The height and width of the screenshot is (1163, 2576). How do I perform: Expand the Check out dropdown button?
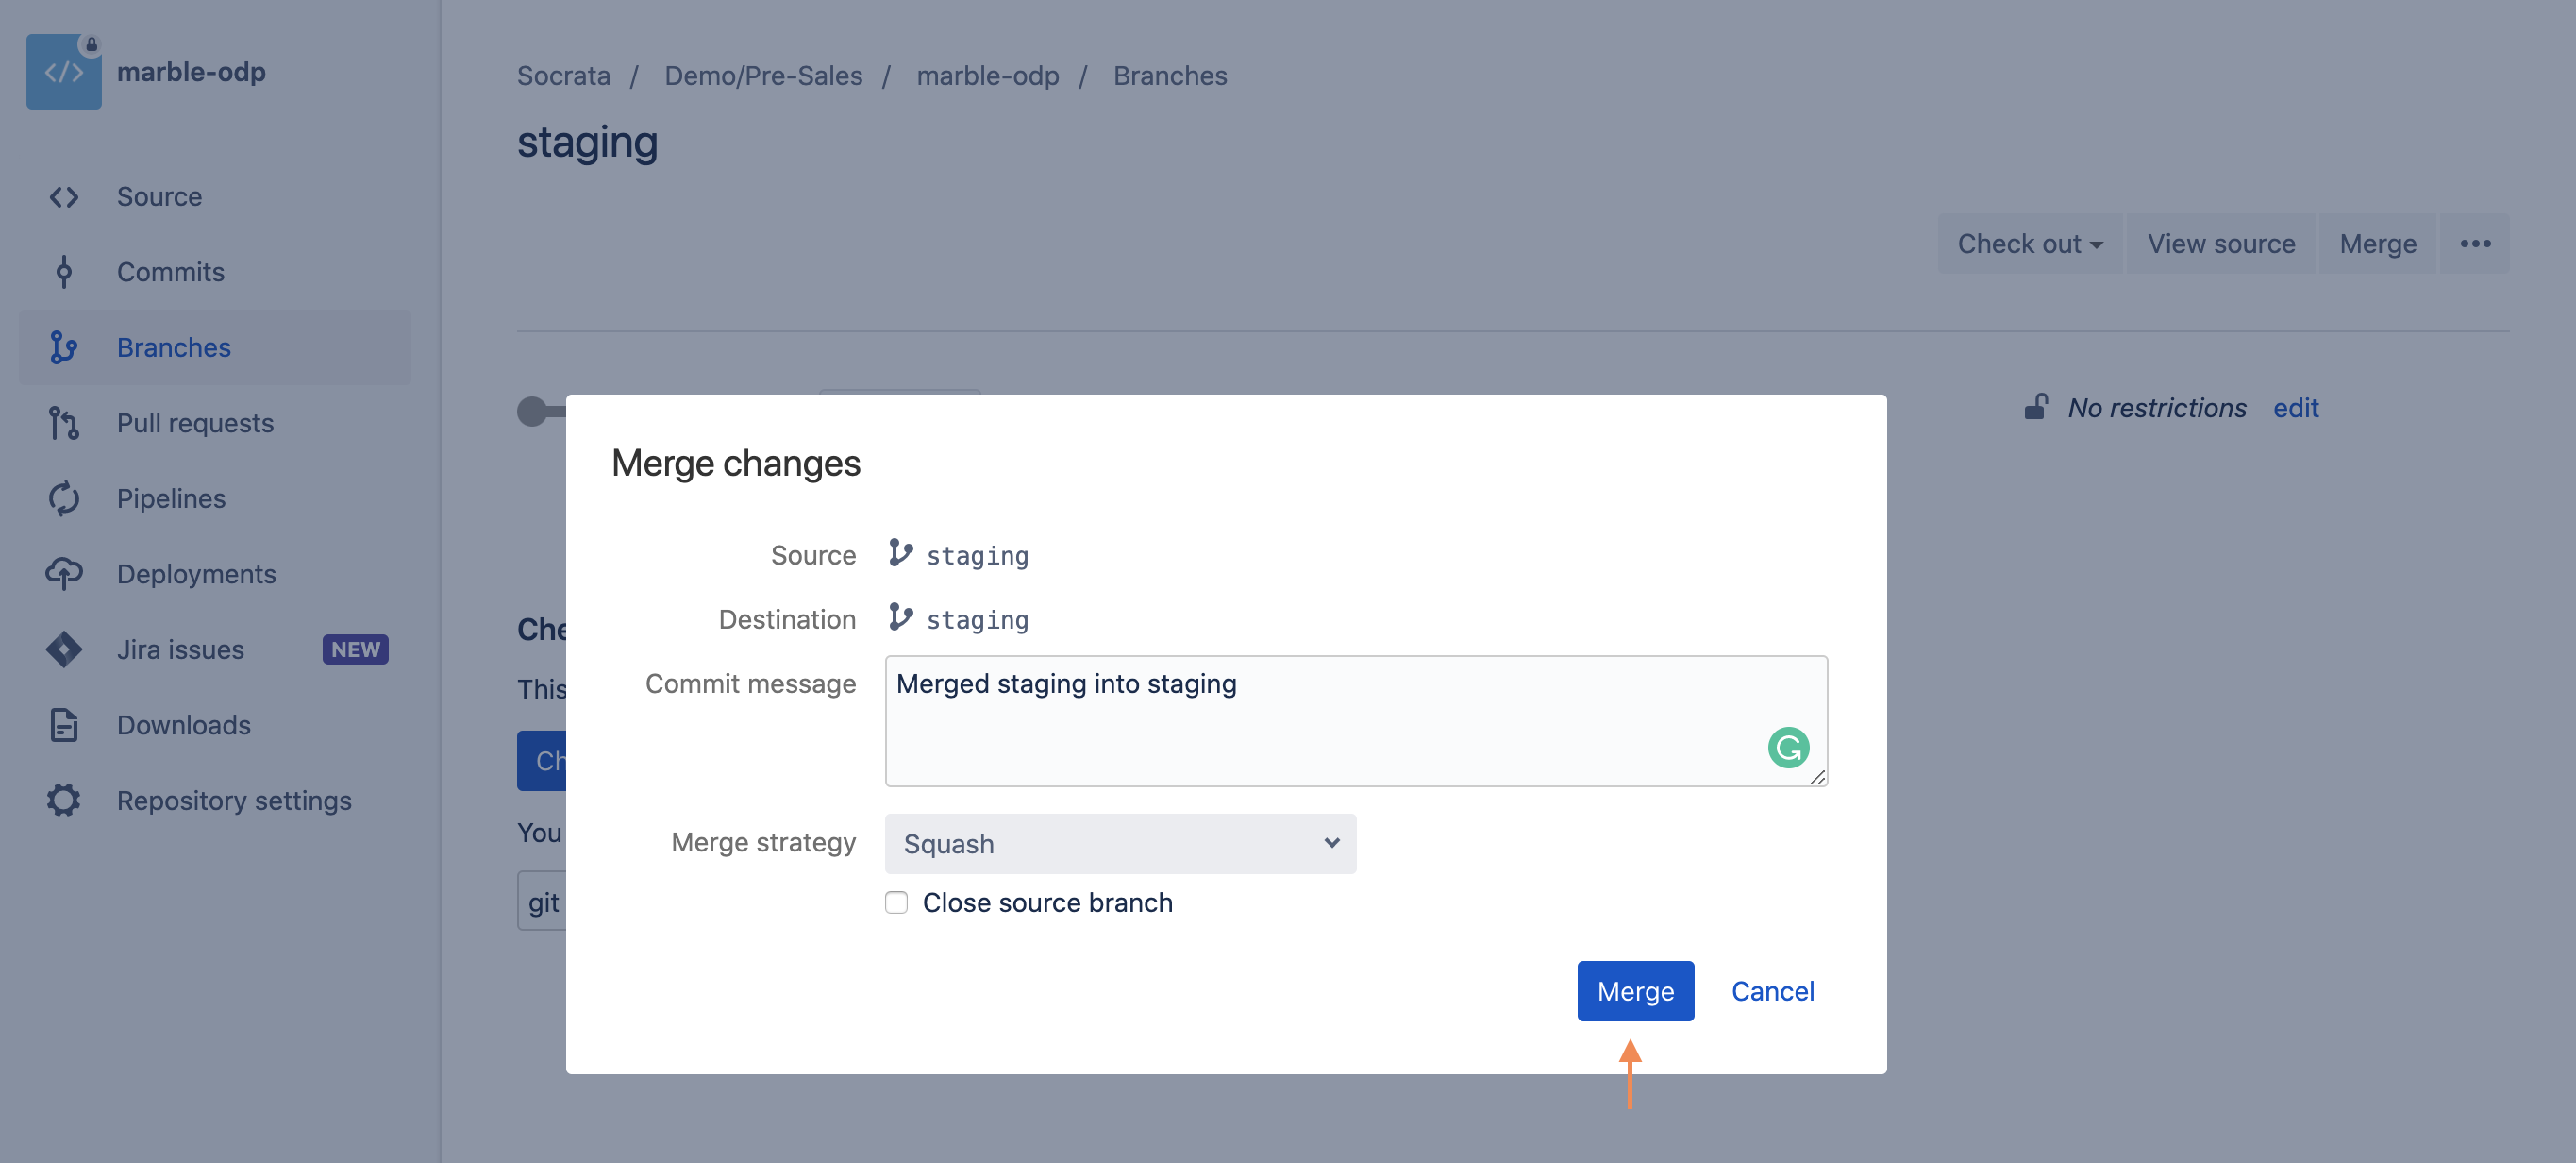(2030, 243)
